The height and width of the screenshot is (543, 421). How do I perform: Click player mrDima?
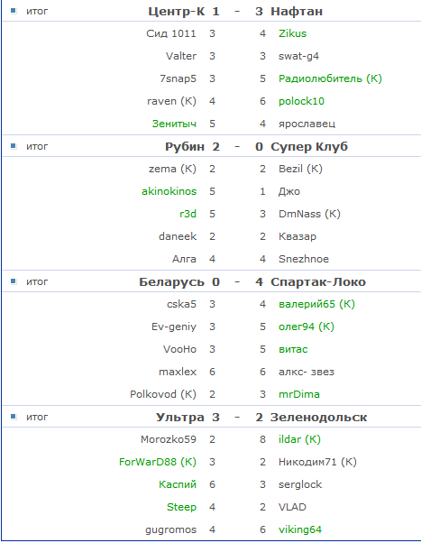point(299,394)
